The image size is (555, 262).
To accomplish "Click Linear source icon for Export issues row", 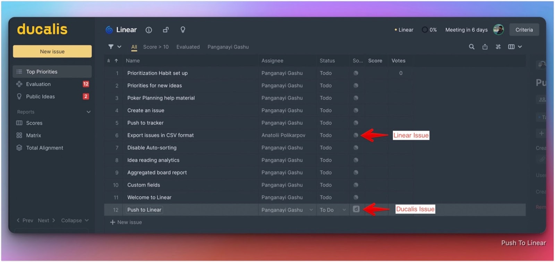I will [x=356, y=135].
